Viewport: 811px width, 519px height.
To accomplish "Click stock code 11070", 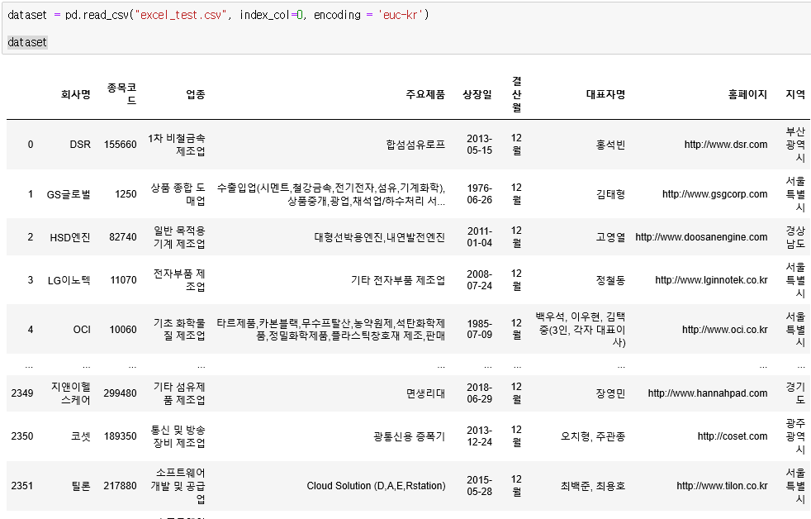I will [124, 280].
